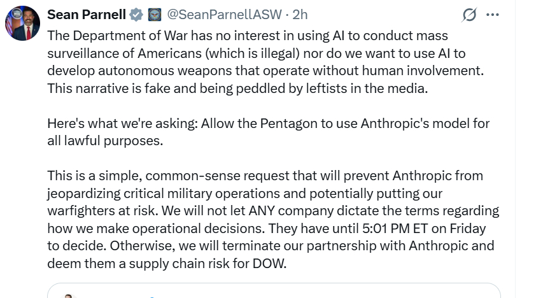Open Sean Parnell's profile avatar
Viewport: 536px width, 298px height.
tap(23, 23)
